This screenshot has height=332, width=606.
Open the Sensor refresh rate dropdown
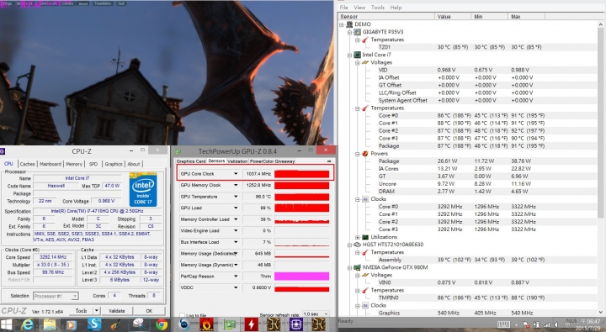click(x=316, y=314)
